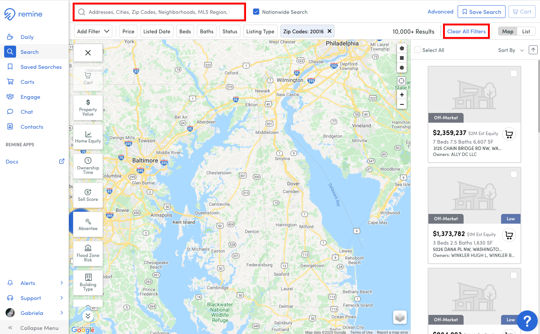Open Contacts from the sidebar
The image size is (540, 334).
click(x=32, y=127)
